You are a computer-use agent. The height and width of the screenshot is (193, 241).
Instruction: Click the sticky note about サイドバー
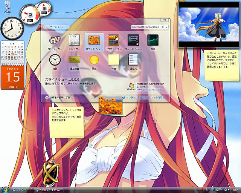(222, 66)
